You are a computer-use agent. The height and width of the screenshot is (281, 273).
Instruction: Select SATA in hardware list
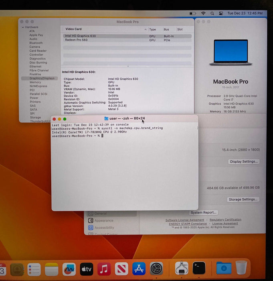click(34, 110)
